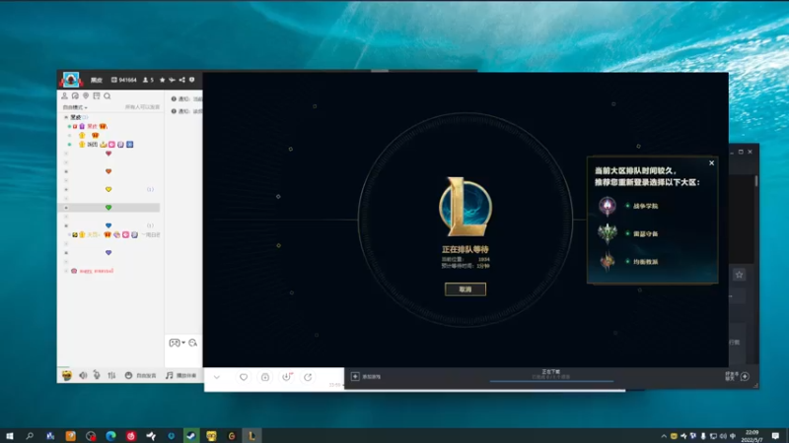Click the 播放伴奏 music accompaniment button
This screenshot has height=443, width=789.
click(x=181, y=375)
